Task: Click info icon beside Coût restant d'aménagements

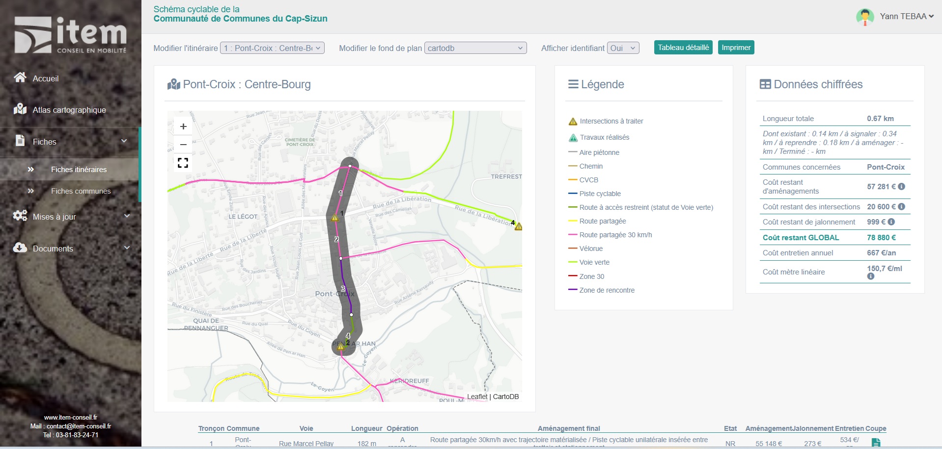Action: pyautogui.click(x=901, y=187)
